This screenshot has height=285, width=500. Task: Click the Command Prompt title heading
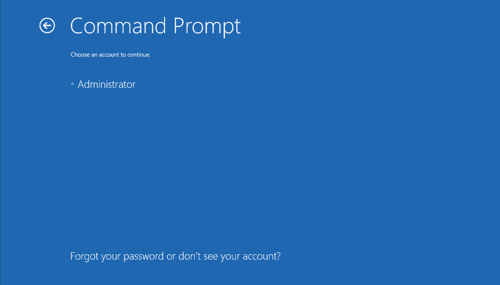pyautogui.click(x=155, y=26)
